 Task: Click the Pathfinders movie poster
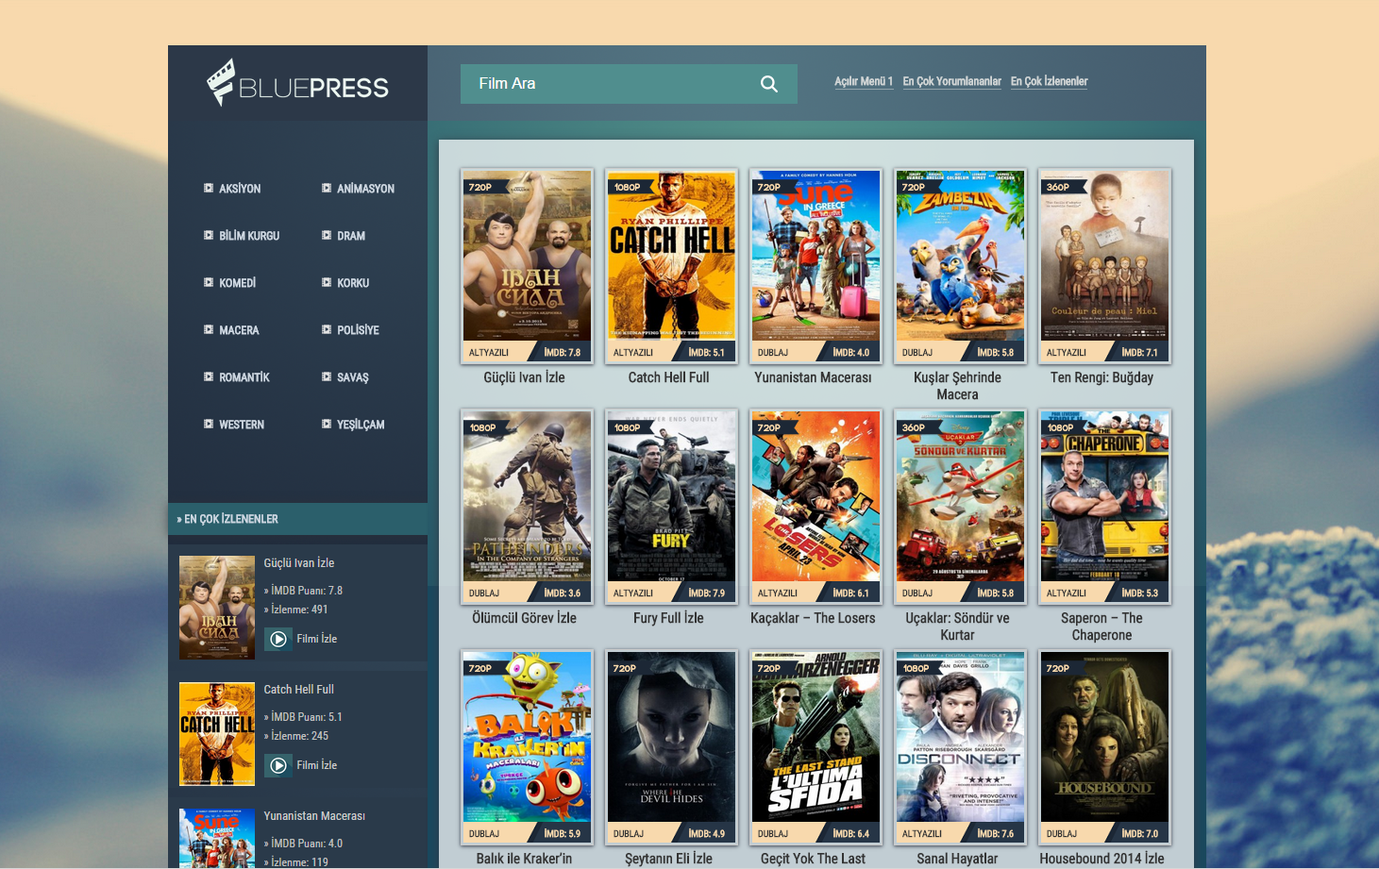click(527, 496)
